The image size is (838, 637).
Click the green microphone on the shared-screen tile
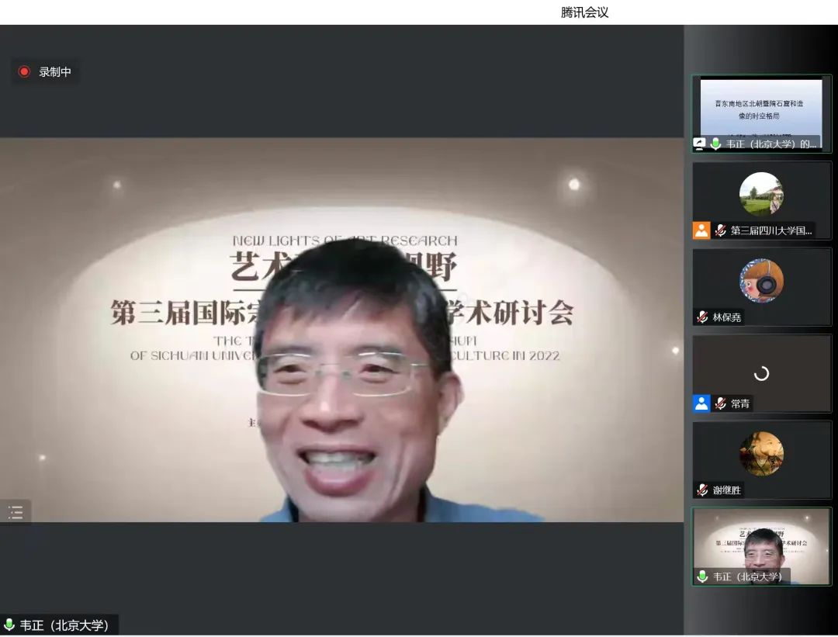click(x=715, y=144)
